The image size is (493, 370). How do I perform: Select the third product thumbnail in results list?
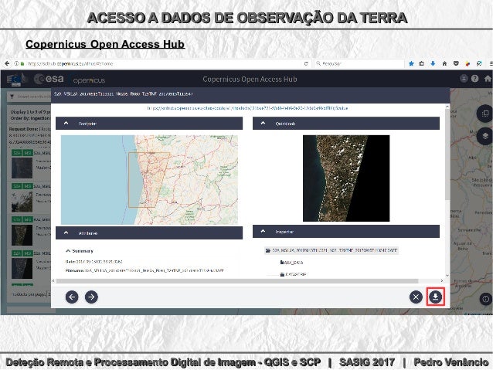click(x=22, y=235)
